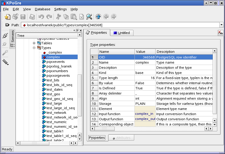225x154 pixels.
Task: Select pqxxevents in the tree
Action: point(55,62)
